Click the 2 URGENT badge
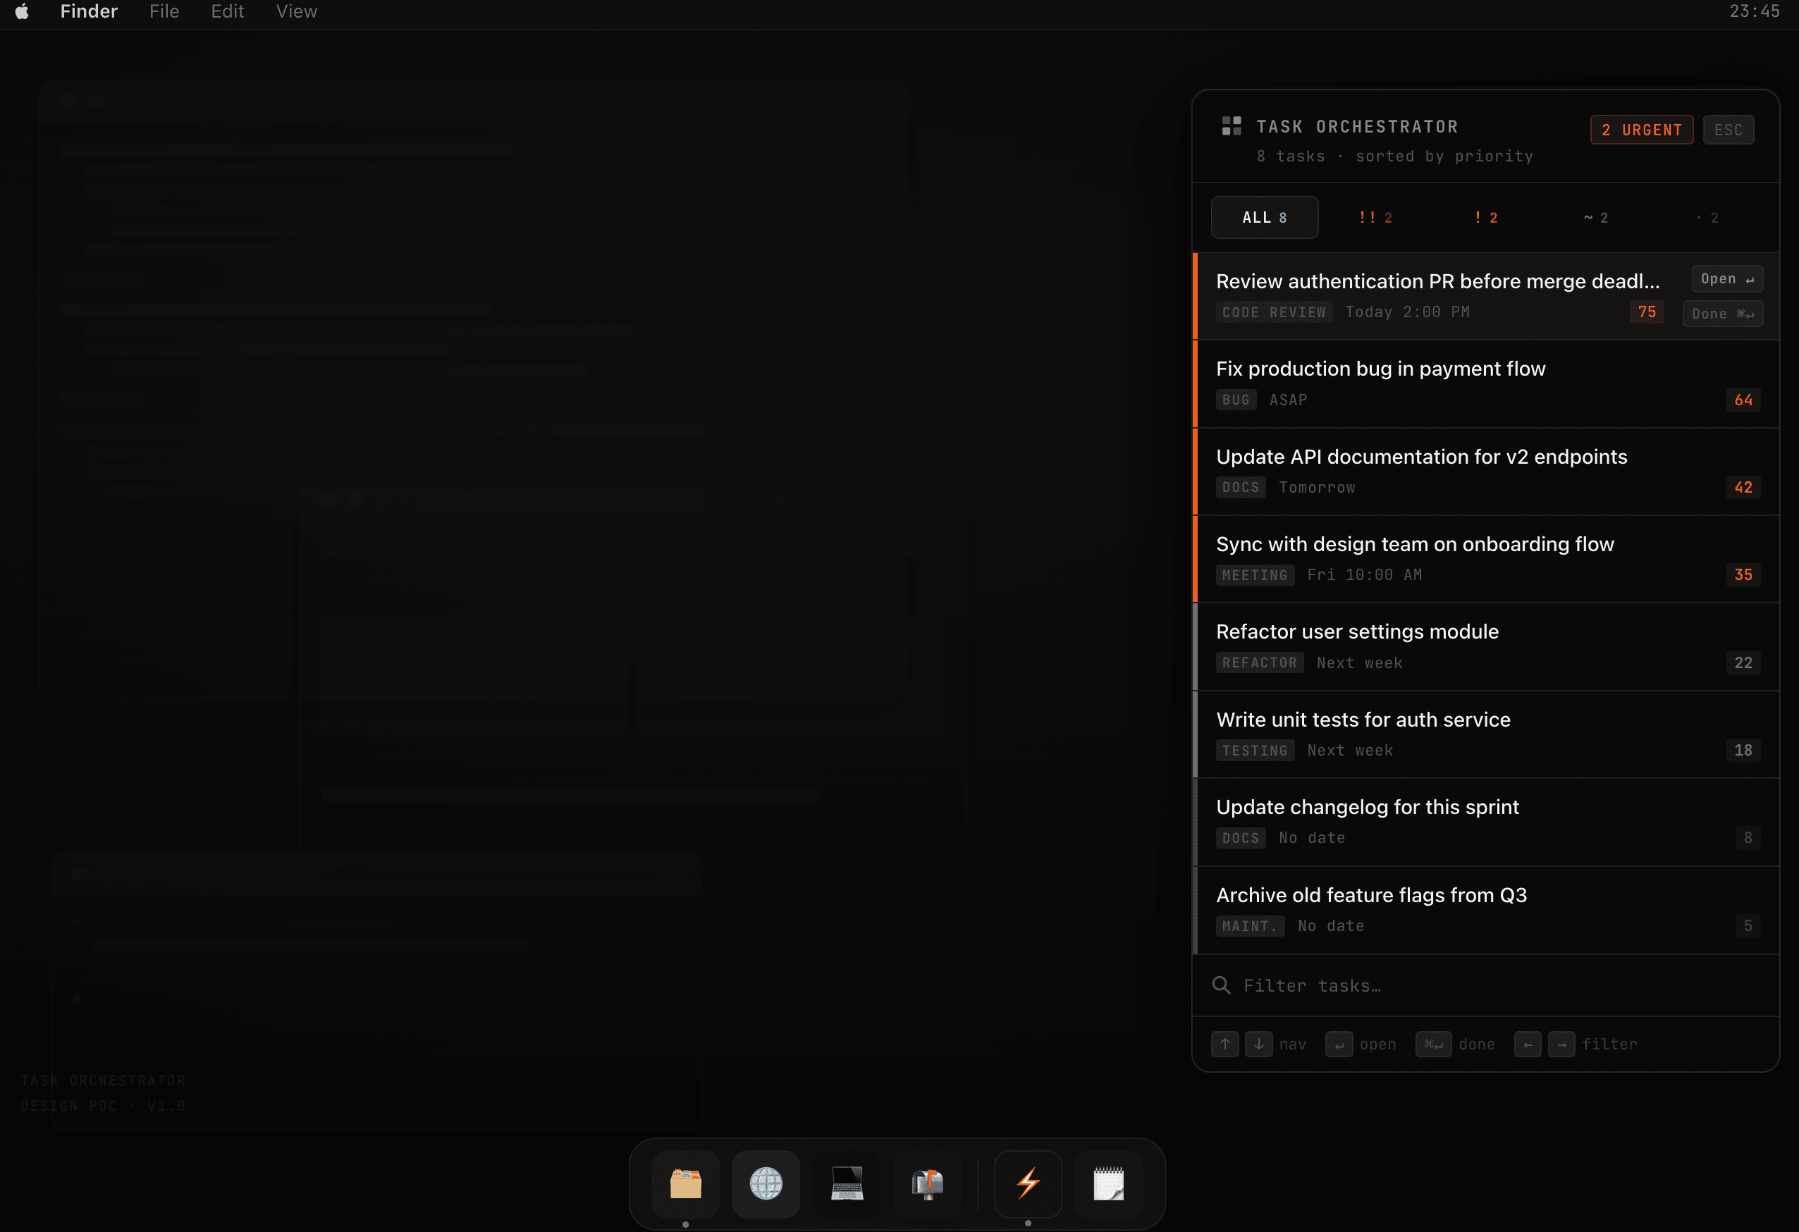This screenshot has width=1799, height=1232. pos(1641,129)
